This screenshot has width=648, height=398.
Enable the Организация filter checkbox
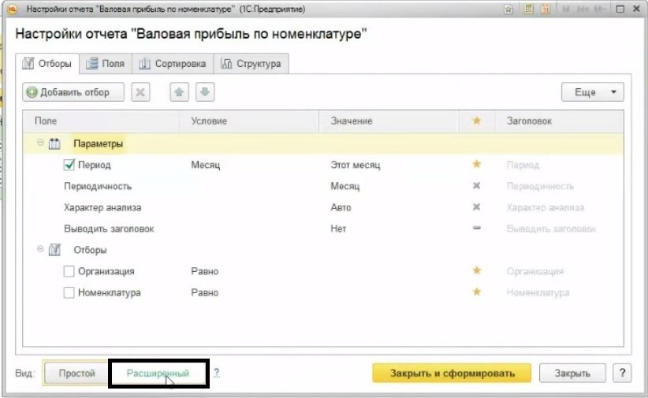(69, 271)
